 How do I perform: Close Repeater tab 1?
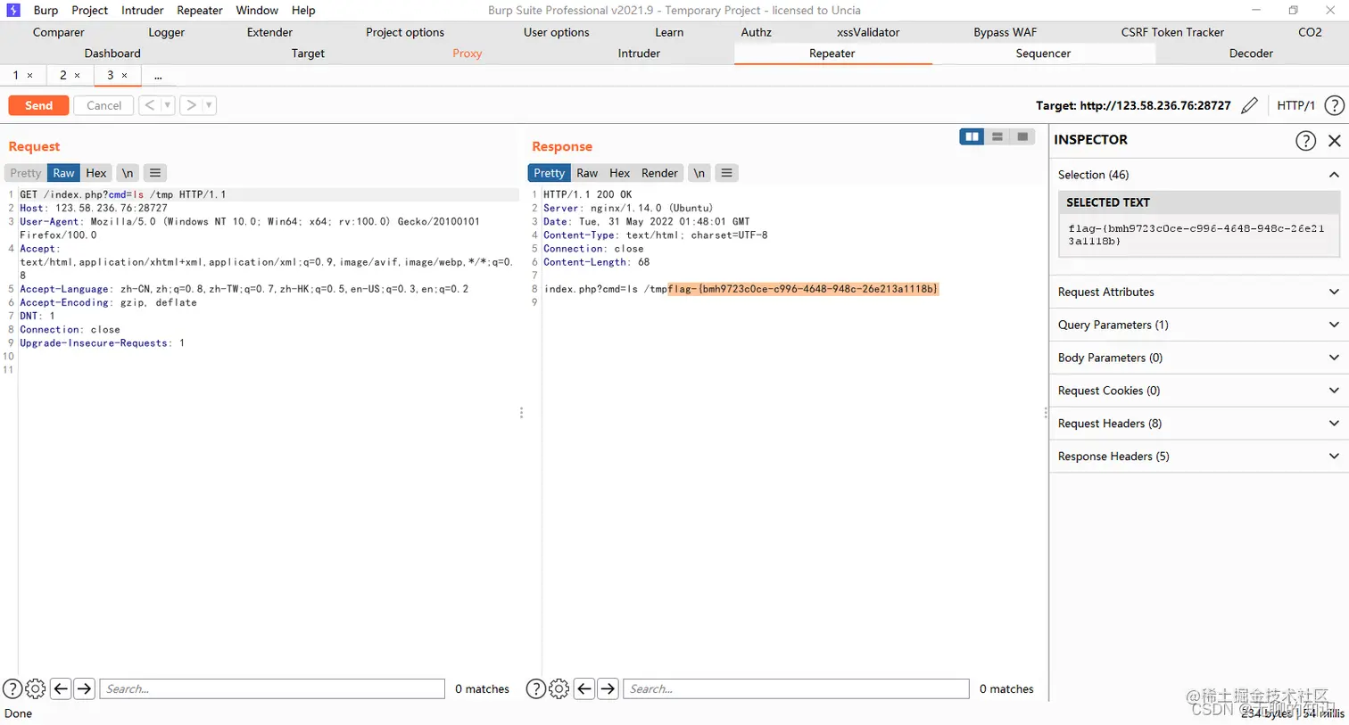pyautogui.click(x=29, y=76)
